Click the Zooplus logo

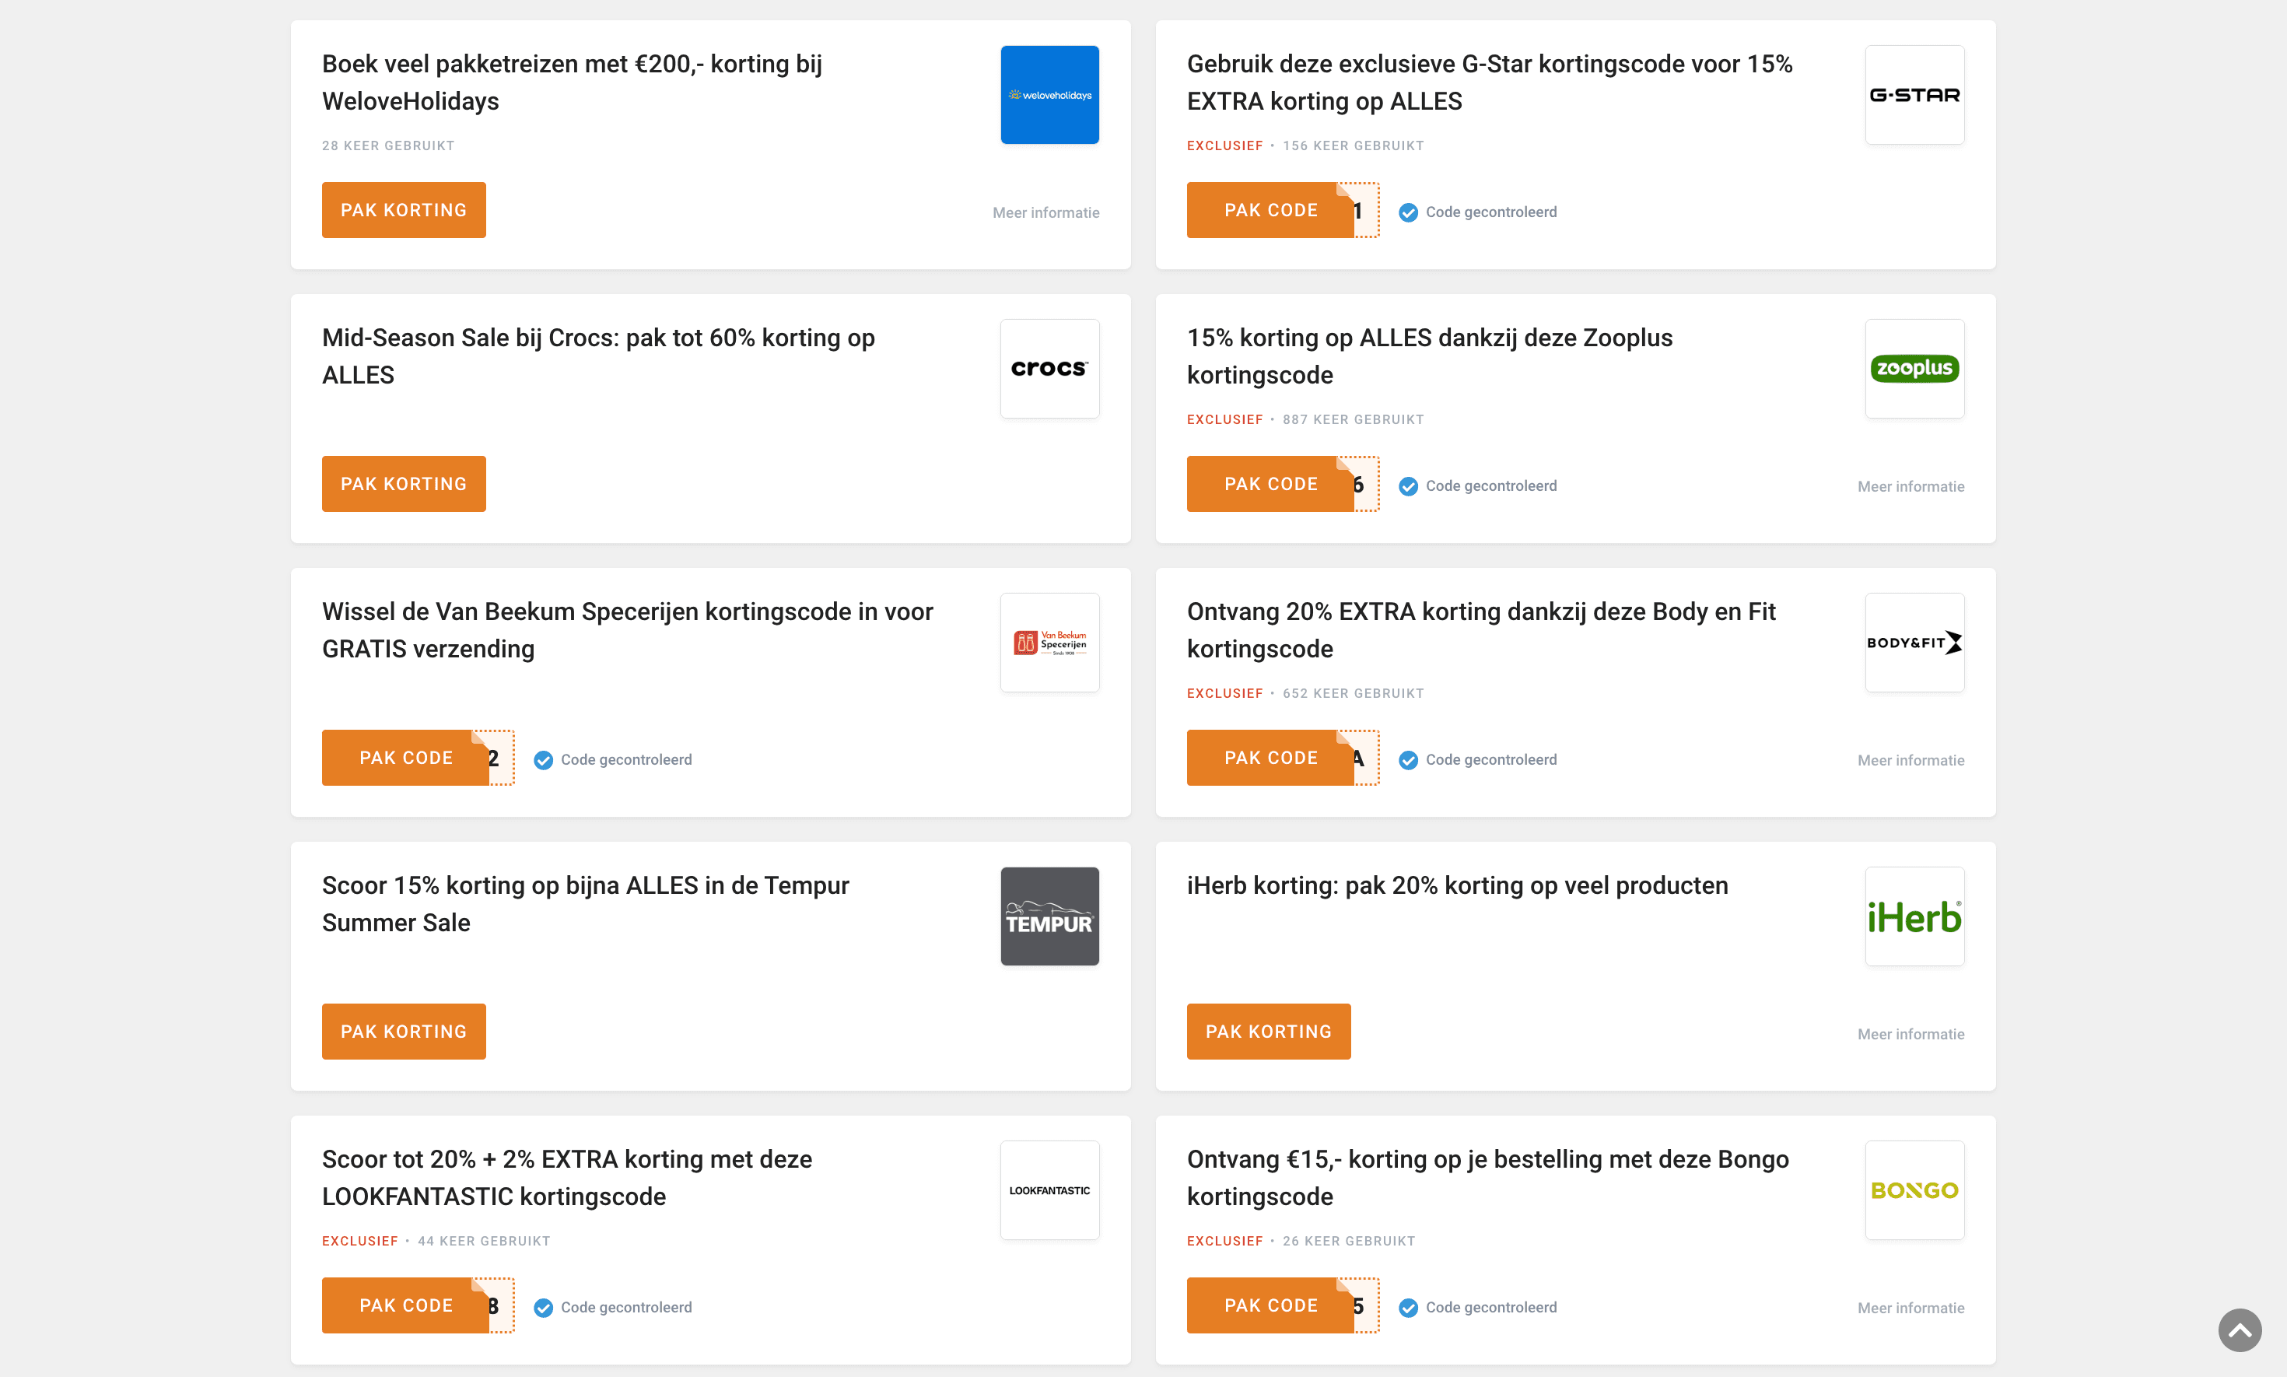1914,367
